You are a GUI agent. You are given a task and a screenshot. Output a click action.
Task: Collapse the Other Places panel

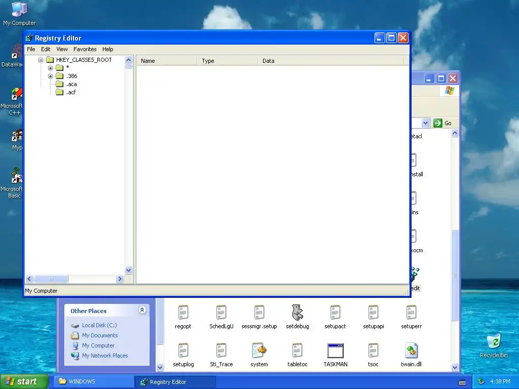point(142,310)
